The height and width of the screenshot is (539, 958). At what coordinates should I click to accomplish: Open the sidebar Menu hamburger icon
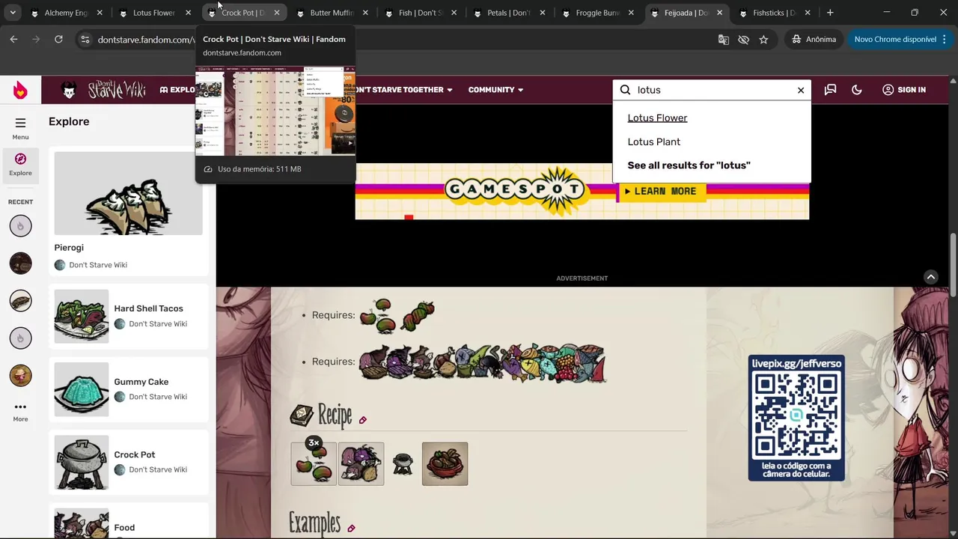(20, 123)
